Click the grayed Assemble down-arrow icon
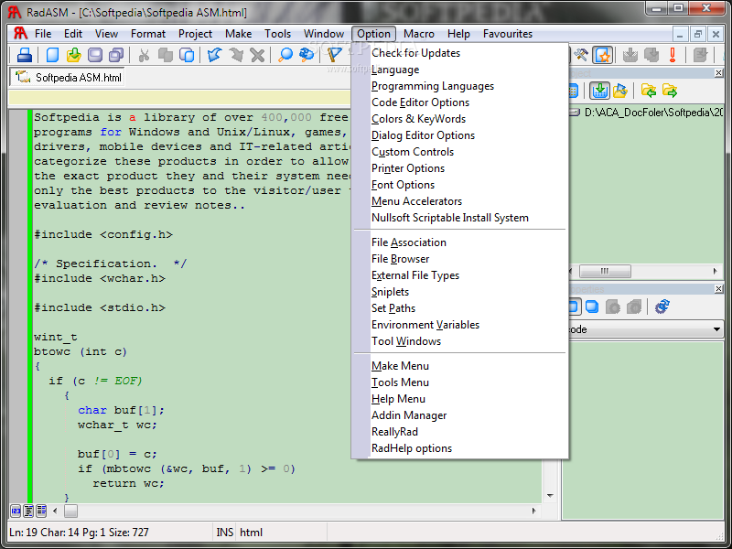Screen dimensions: 732x549 point(630,55)
